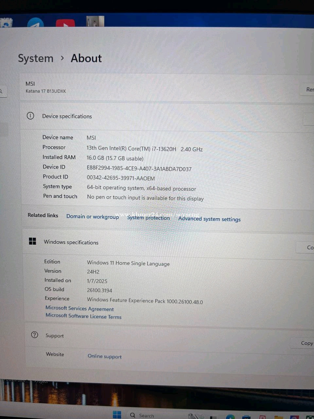314x419 pixels.
Task: Click the About page heading
Action: point(86,58)
